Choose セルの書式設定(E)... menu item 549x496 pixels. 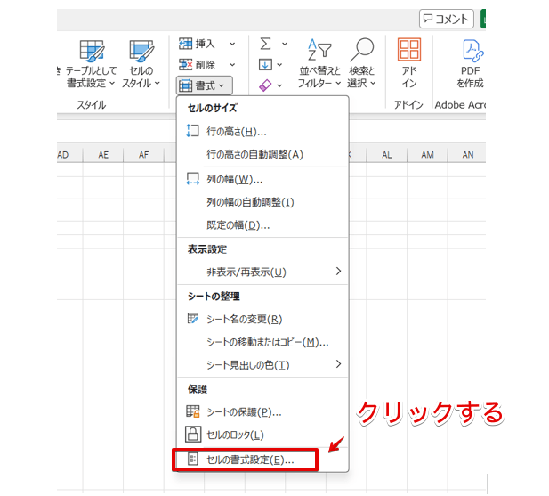click(263, 459)
